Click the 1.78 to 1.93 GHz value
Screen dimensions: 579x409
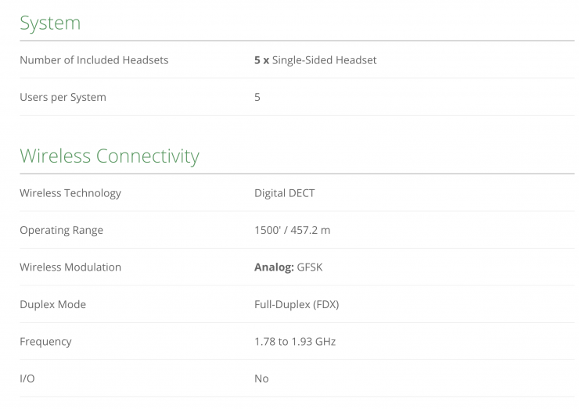click(x=295, y=342)
